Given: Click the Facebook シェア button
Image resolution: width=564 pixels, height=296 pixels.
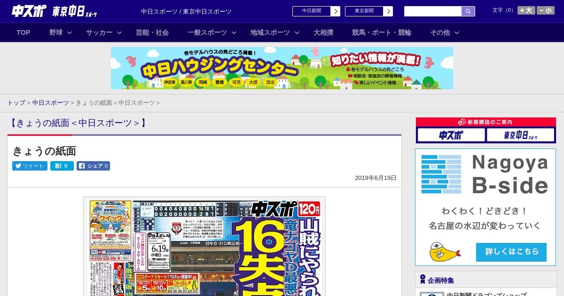Looking at the screenshot, I should [93, 166].
